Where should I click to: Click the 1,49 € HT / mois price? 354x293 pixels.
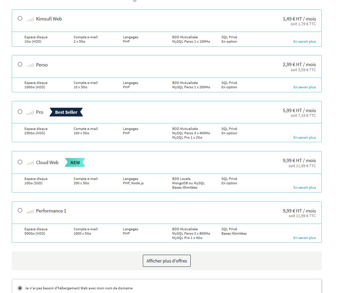click(299, 19)
